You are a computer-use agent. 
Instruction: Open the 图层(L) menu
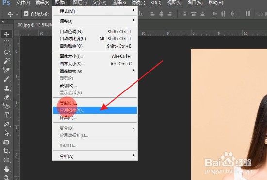(x=80, y=3)
